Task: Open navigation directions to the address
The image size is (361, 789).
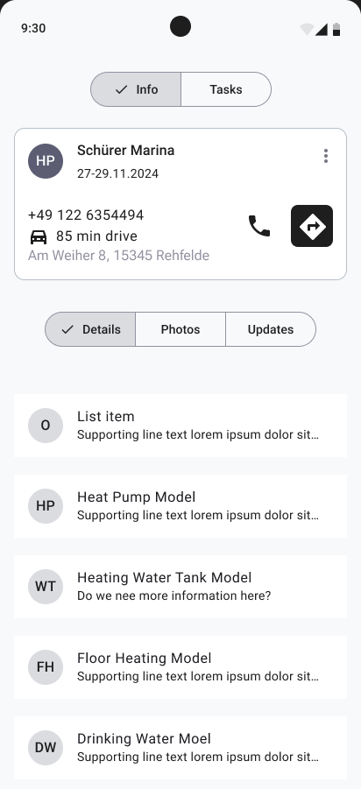Action: point(312,226)
